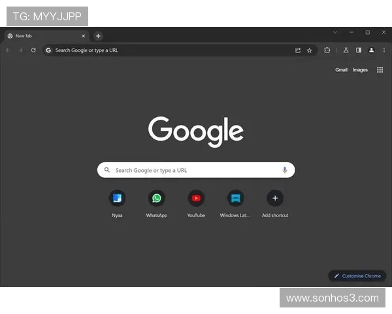Open the YouTube shortcut
The width and height of the screenshot is (392, 314).
coord(196,204)
